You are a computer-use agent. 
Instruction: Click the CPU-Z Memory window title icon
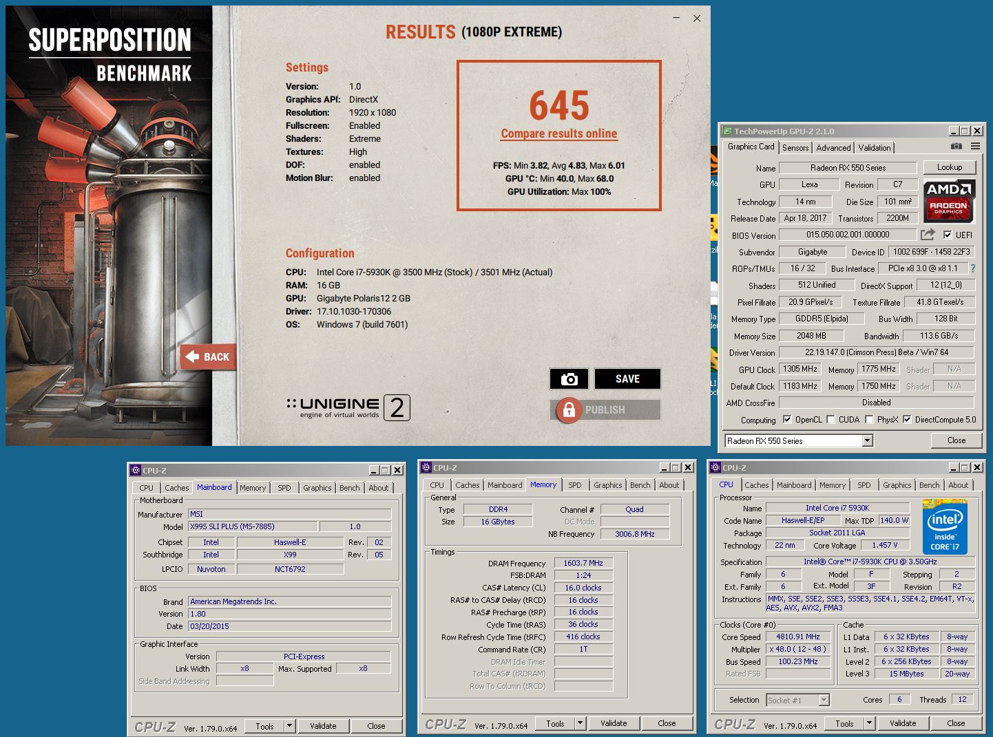click(x=426, y=467)
